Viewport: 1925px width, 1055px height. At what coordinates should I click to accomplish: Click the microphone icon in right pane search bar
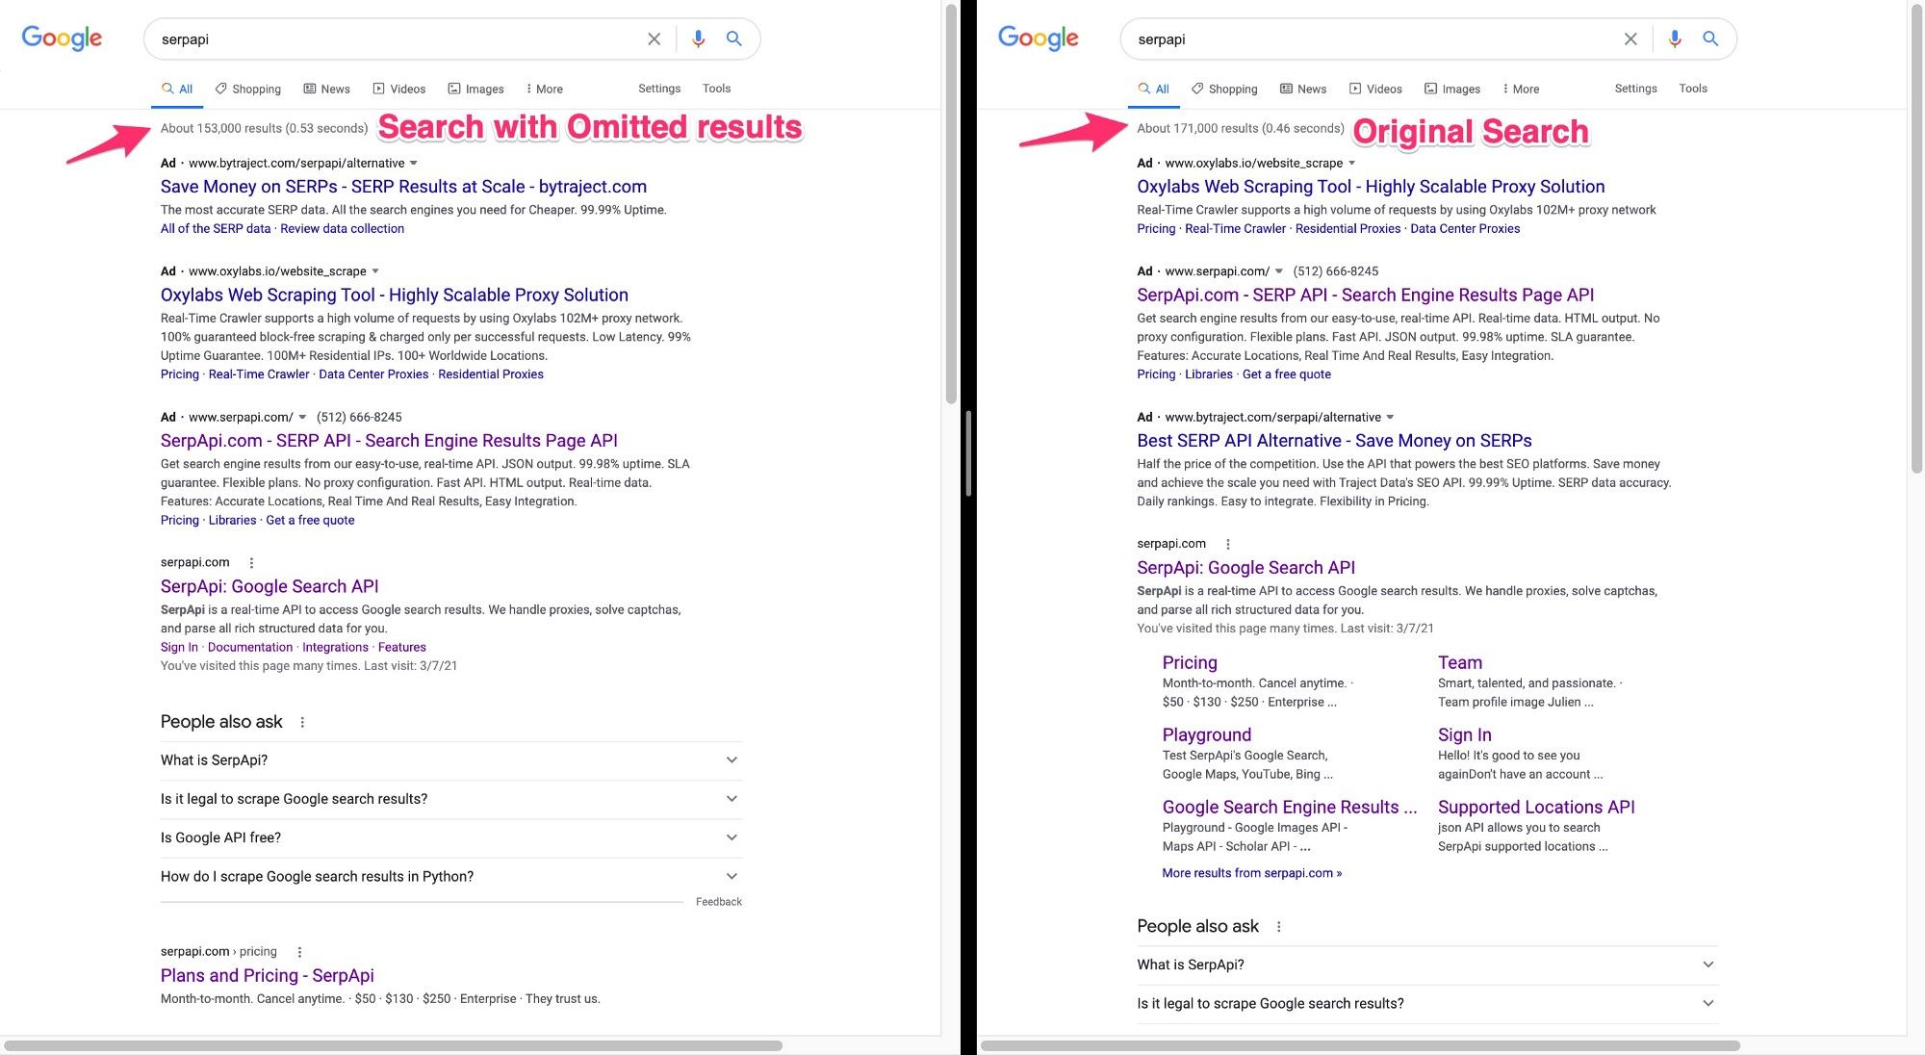pos(1674,39)
